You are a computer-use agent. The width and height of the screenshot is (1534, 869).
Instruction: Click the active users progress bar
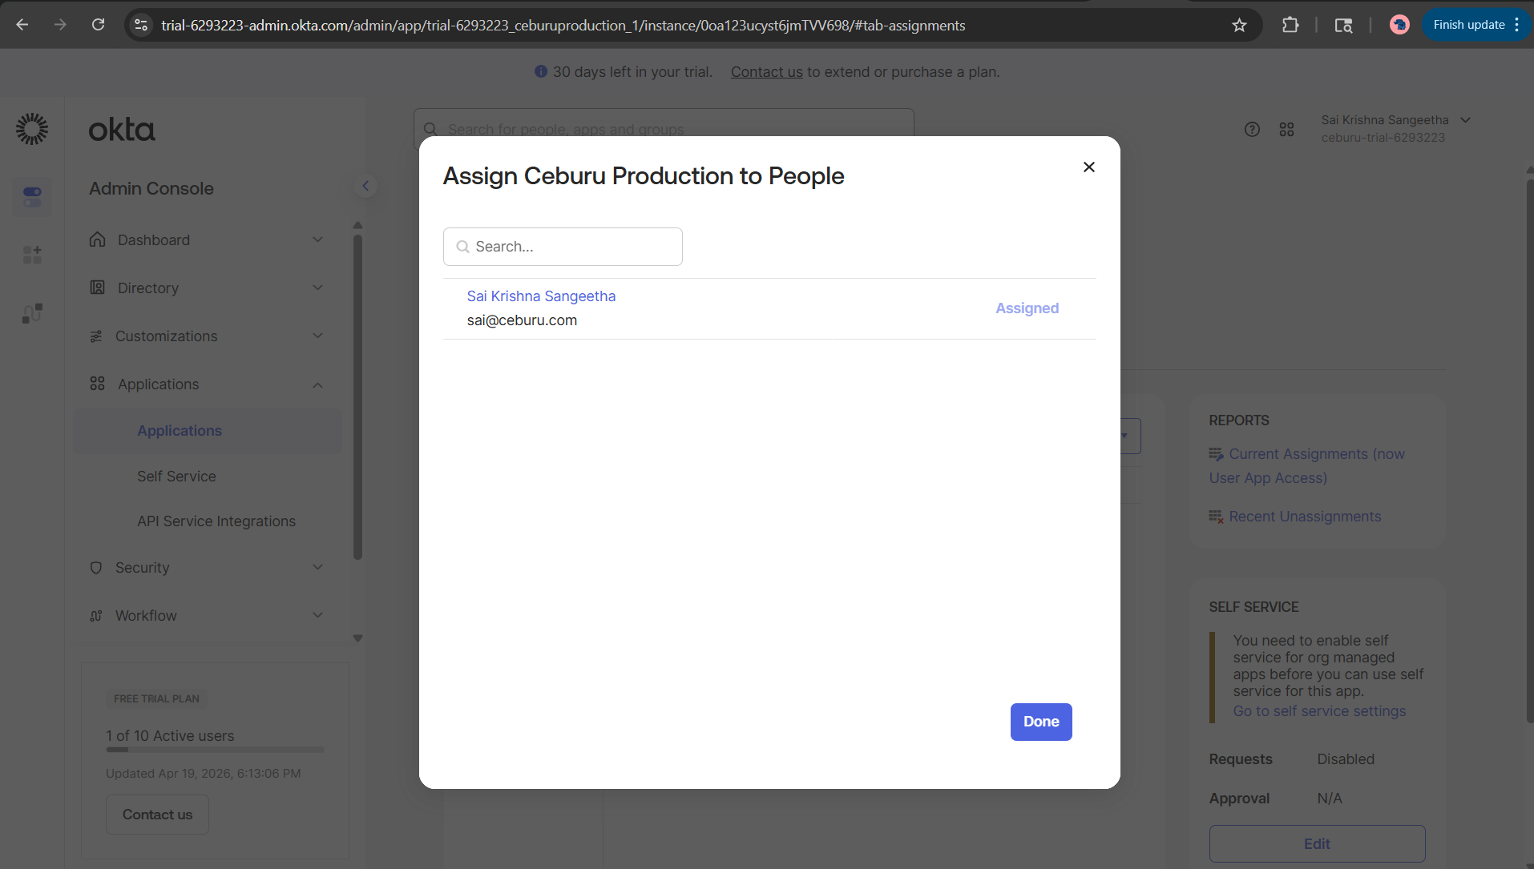click(215, 750)
